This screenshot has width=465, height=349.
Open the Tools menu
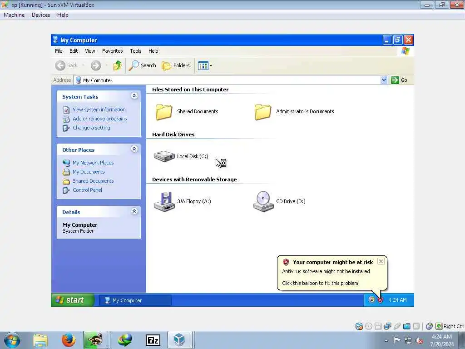pos(135,51)
